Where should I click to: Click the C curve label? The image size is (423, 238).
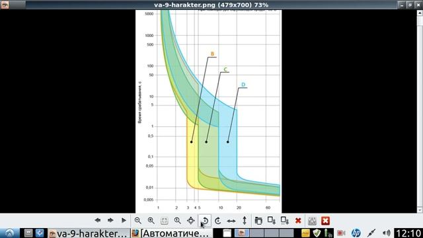tap(225, 69)
